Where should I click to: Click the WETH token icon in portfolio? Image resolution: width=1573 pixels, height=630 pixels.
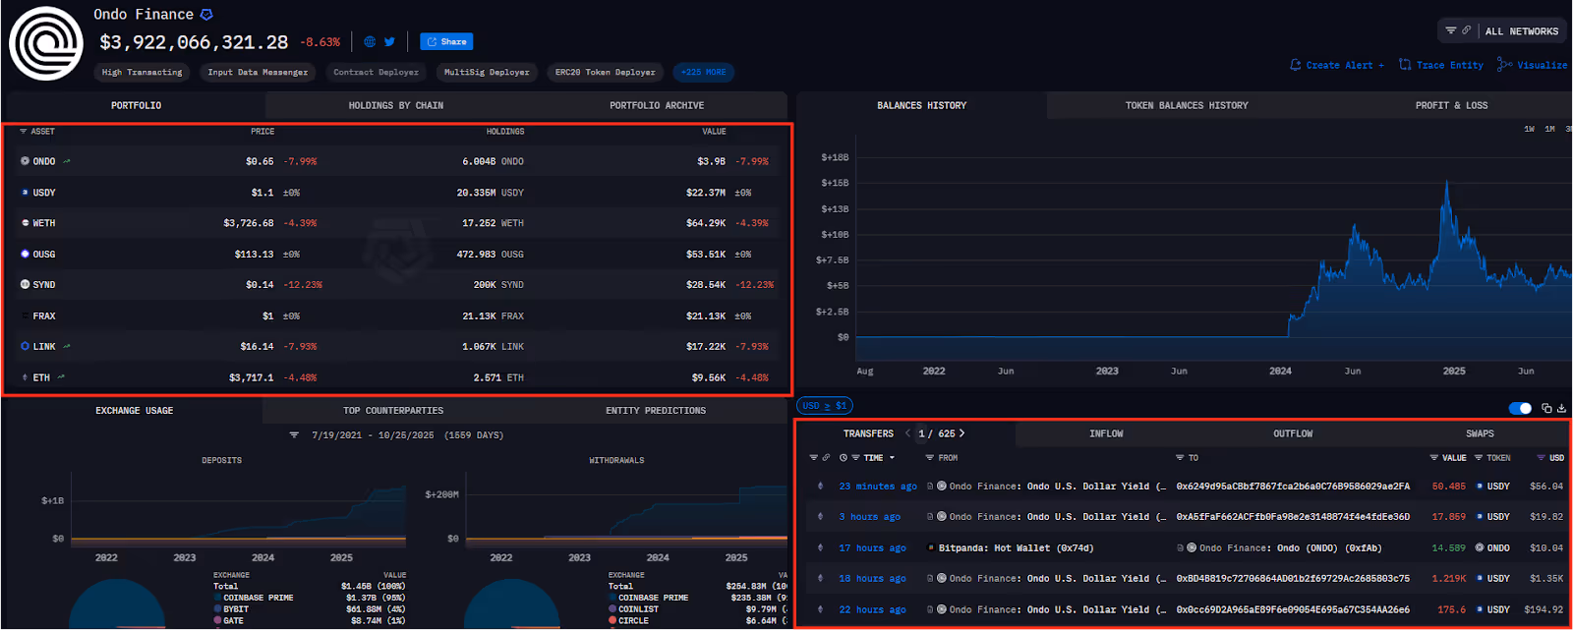pyautogui.click(x=25, y=223)
